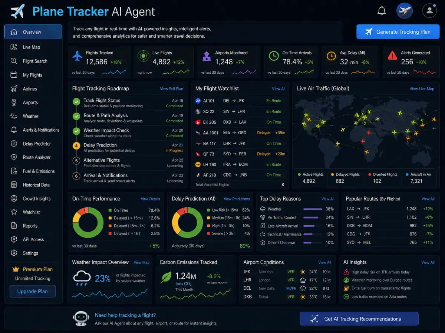Screen dimensions: 445x333
Task: Click the Diverted Flights 102 stat
Action: [382, 178]
